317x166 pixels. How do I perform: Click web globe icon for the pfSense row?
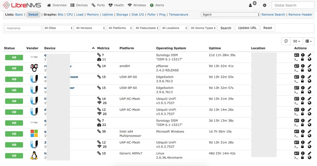[309, 70]
